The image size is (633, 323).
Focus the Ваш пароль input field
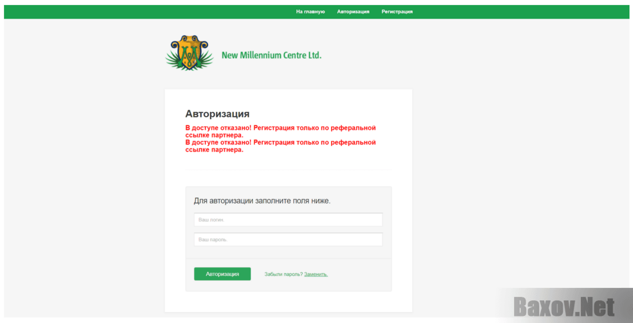[288, 240]
